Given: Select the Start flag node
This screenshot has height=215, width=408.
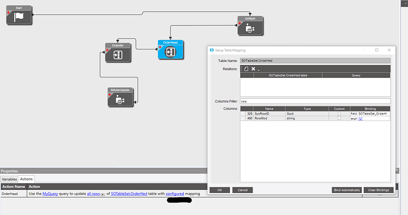Looking at the screenshot, I should 19,15.
